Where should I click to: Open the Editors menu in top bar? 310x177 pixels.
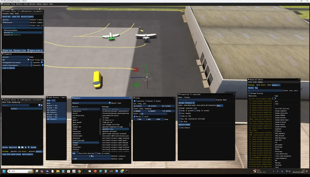pos(19,4)
